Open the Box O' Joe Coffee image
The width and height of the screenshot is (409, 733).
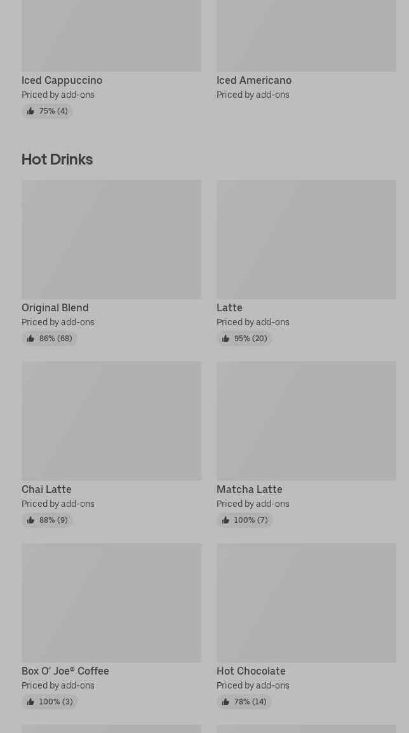pos(111,602)
